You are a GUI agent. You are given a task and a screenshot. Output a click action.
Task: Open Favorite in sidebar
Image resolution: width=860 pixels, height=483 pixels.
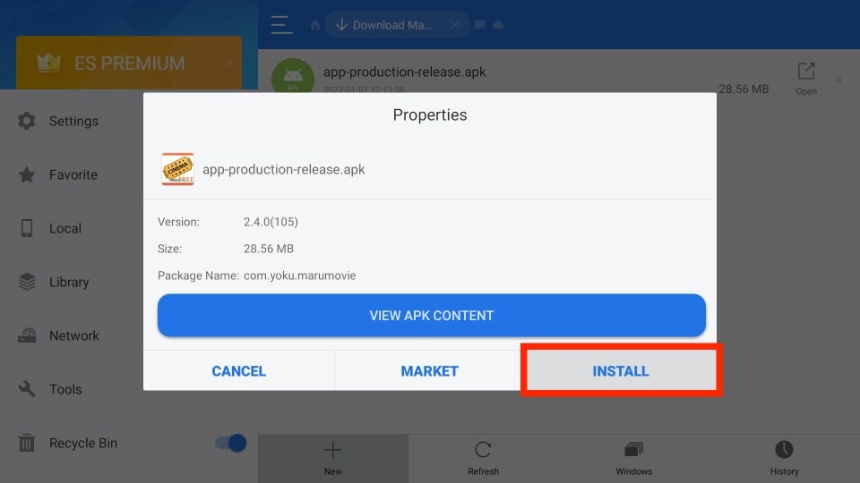coord(73,174)
